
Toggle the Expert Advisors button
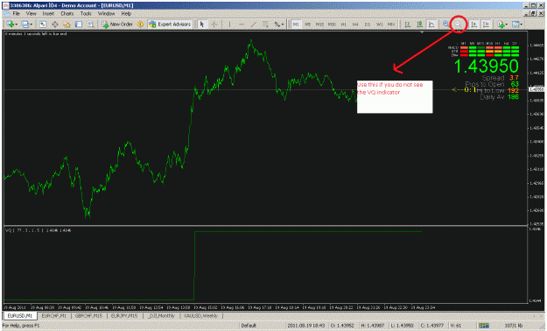[x=170, y=25]
